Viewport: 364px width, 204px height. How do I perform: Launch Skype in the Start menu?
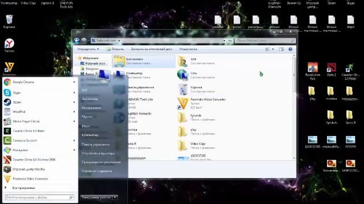tap(39, 92)
